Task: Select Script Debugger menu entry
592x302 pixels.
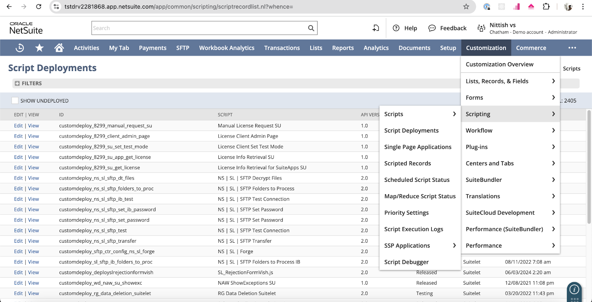Action: [x=406, y=262]
